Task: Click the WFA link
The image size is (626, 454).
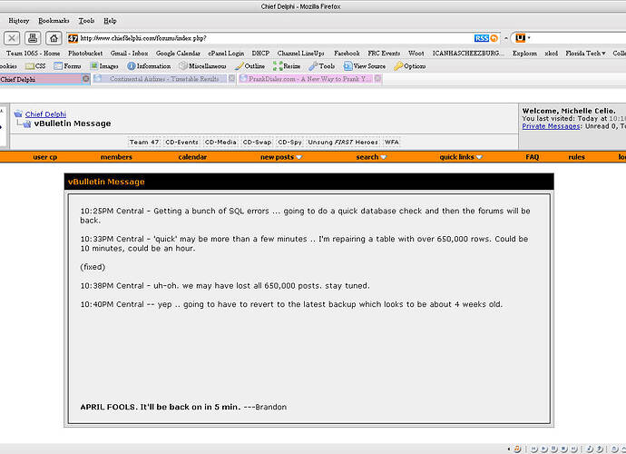Action: click(x=392, y=143)
